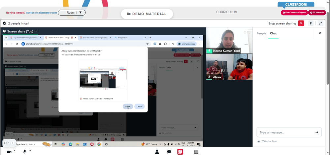Image resolution: width=330 pixels, height=155 pixels.
Task: Reload the page in shared Chrome window
Action: pyautogui.click(x=17, y=44)
